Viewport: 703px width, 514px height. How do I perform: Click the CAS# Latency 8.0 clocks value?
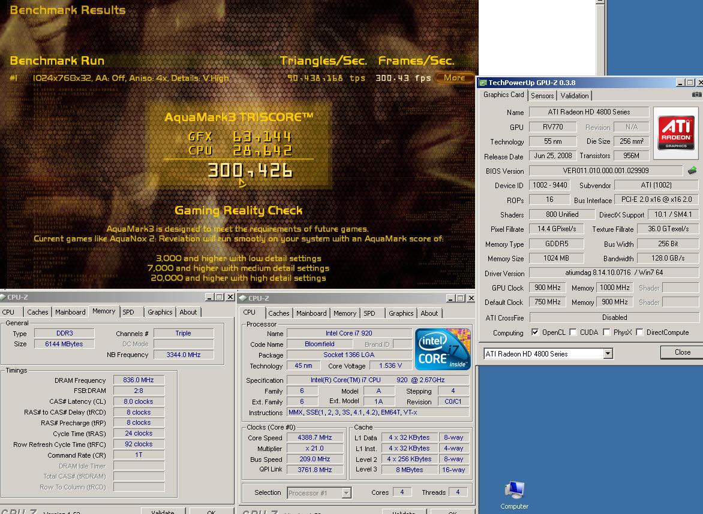139,401
